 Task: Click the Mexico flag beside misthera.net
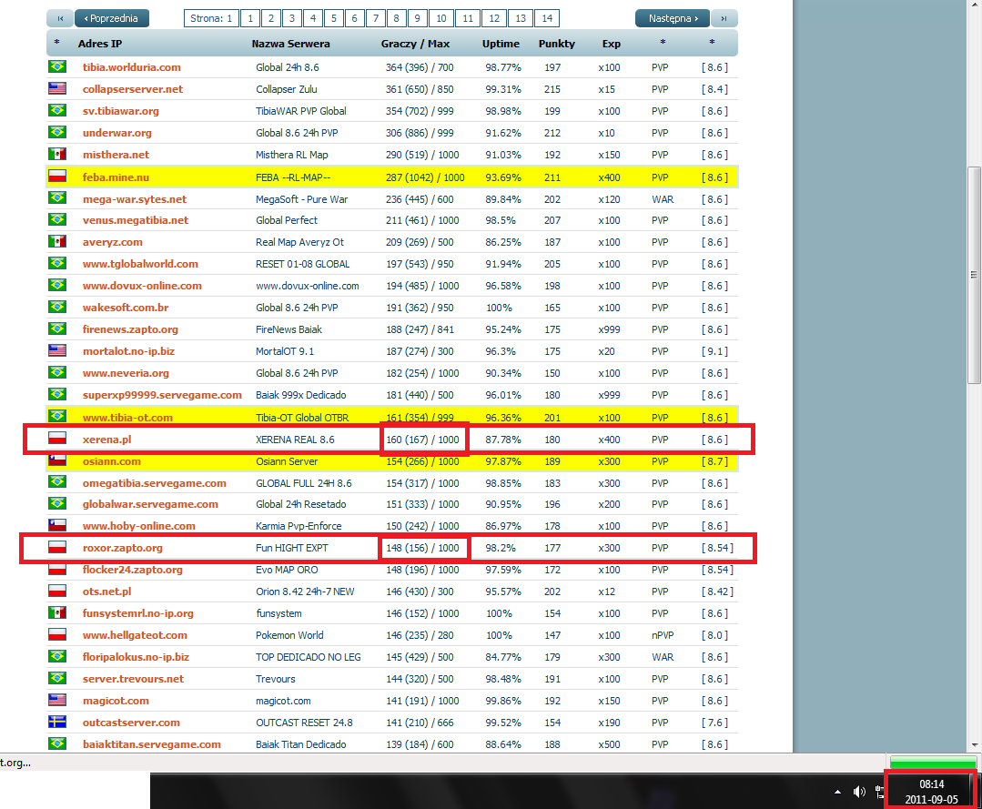[x=57, y=154]
